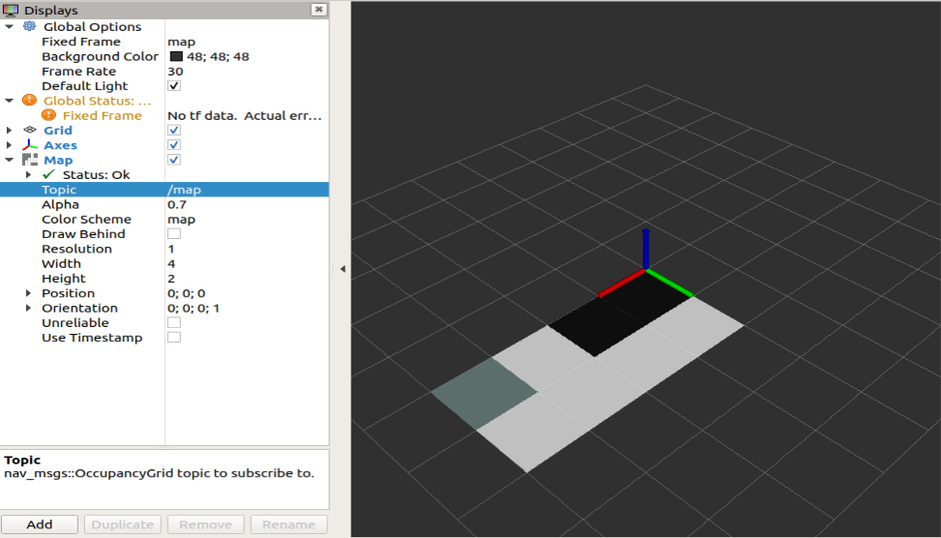This screenshot has height=538, width=941.
Task: Collapse the Map display properties
Action: coord(9,160)
